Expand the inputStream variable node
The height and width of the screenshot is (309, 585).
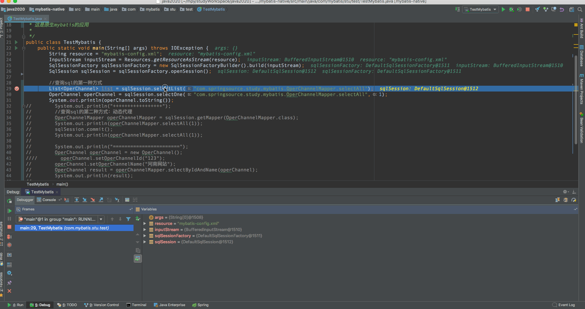(x=145, y=230)
